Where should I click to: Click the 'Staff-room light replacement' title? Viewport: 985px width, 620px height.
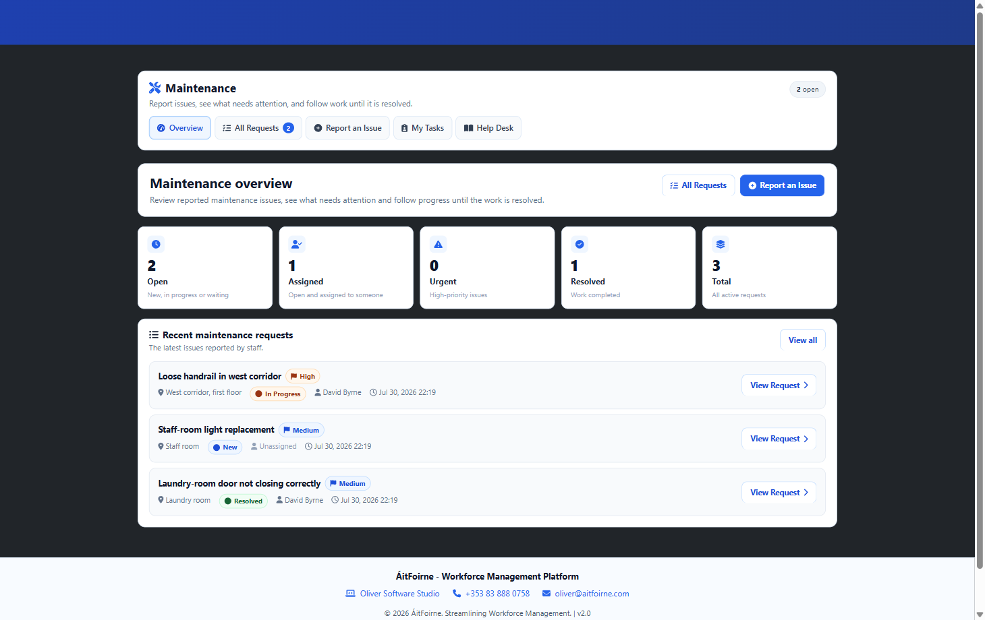click(216, 429)
